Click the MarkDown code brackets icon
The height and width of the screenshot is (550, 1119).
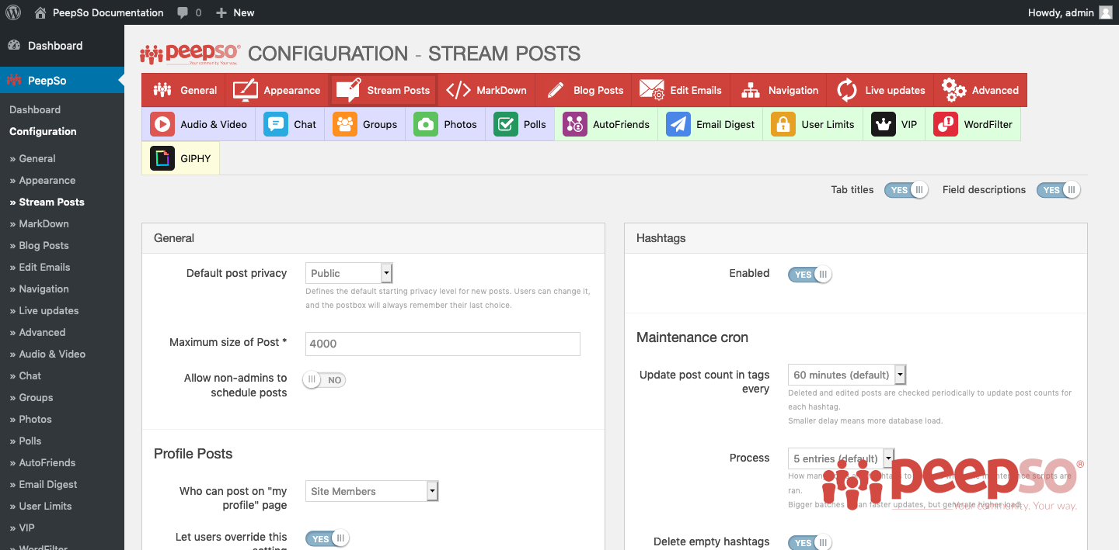[x=458, y=90]
